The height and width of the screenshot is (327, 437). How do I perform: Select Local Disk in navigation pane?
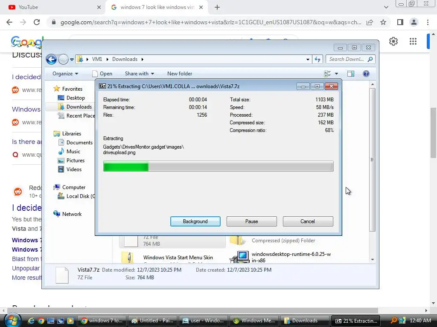point(76,196)
